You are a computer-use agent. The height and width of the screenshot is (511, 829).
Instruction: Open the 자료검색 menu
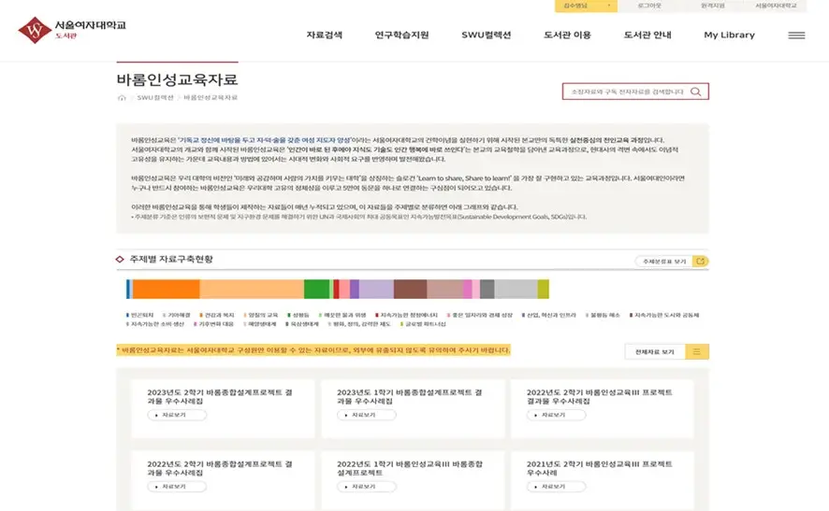[x=324, y=35]
